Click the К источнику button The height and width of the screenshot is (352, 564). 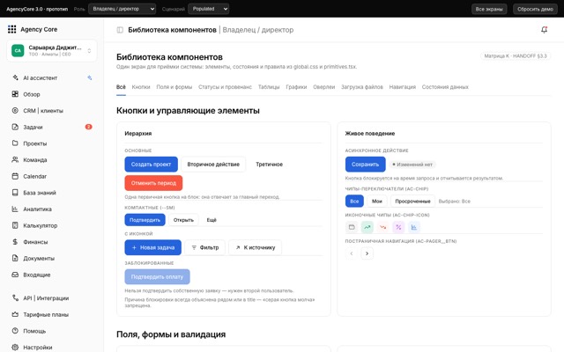(255, 247)
